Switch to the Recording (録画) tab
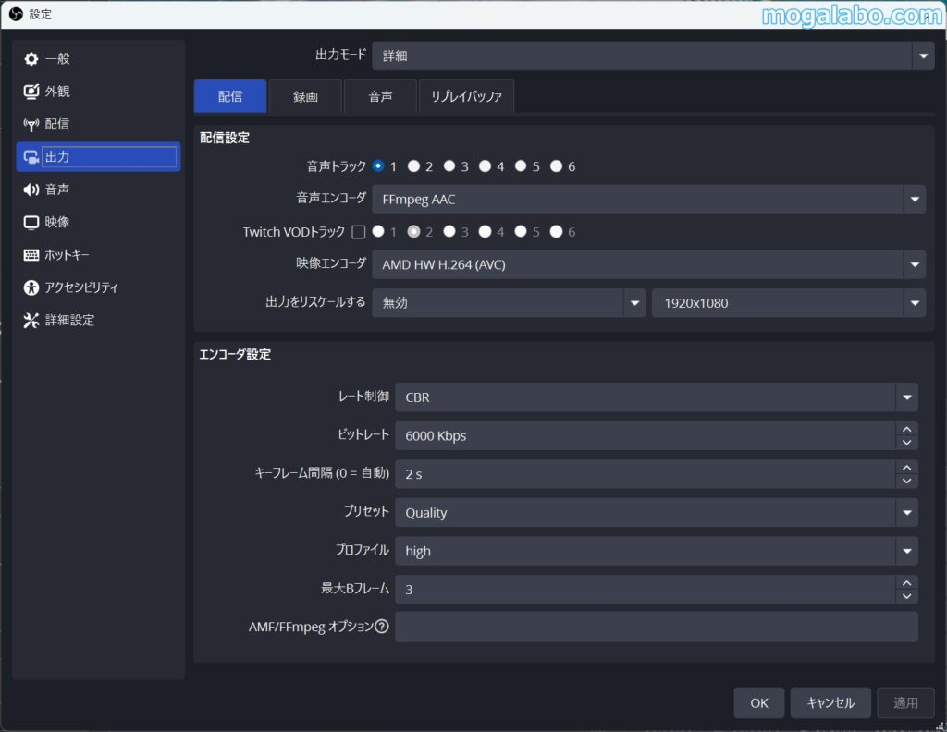Image resolution: width=947 pixels, height=732 pixels. [x=305, y=96]
